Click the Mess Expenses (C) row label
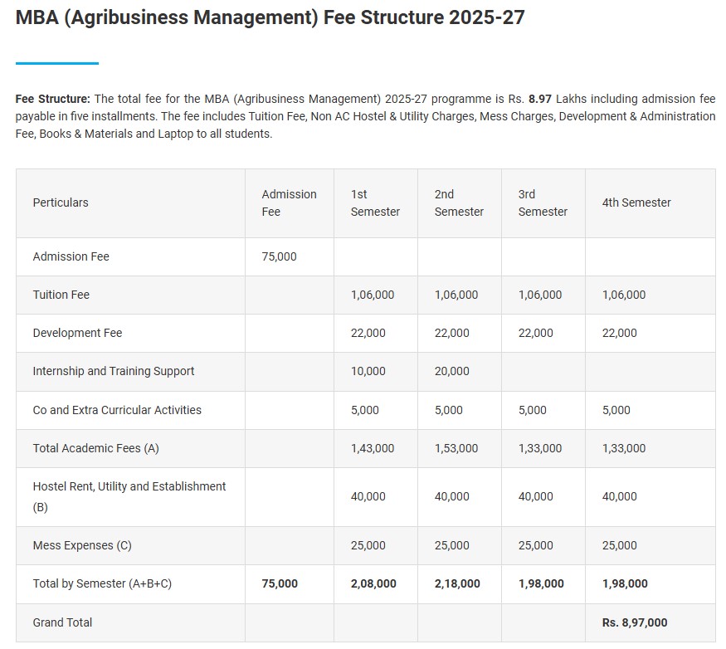 (x=82, y=545)
